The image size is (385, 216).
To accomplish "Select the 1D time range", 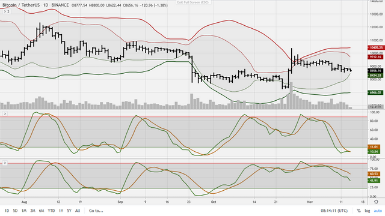I will click(x=7, y=211).
